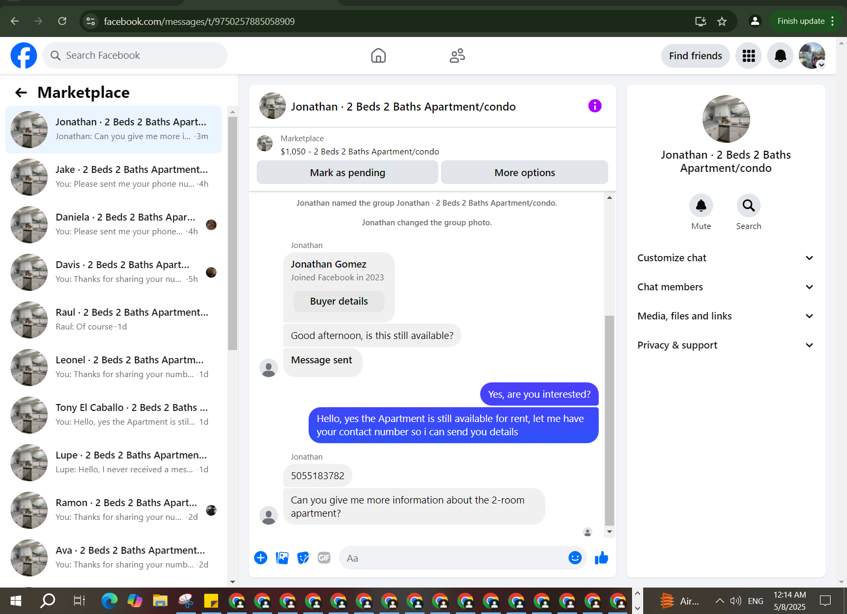Screen dimensions: 847x614
Task: Expand Privacy & support section
Action: (726, 345)
